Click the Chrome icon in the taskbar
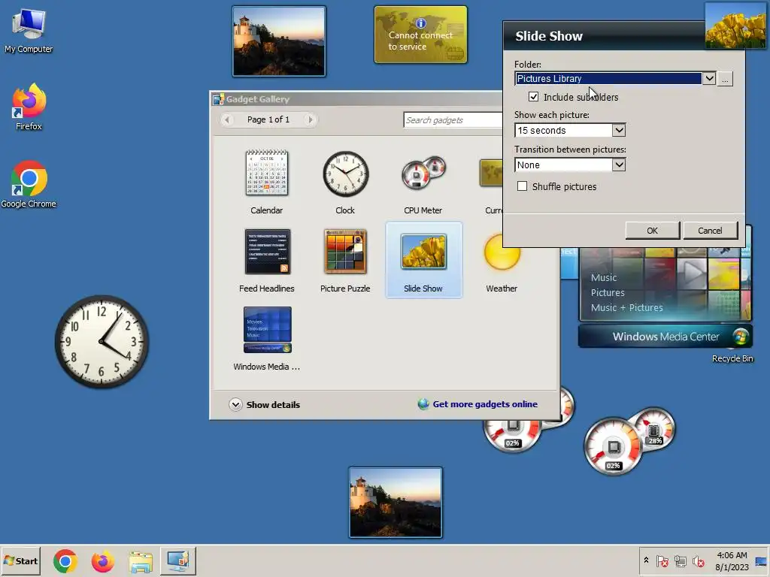The height and width of the screenshot is (577, 770). pos(65,560)
